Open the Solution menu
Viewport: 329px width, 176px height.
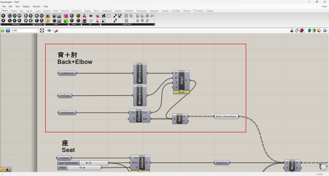(36, 6)
